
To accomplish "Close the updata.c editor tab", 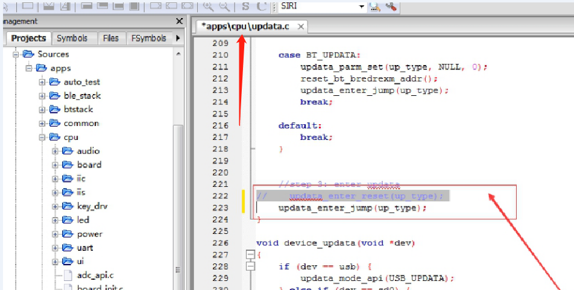I will pyautogui.click(x=300, y=27).
